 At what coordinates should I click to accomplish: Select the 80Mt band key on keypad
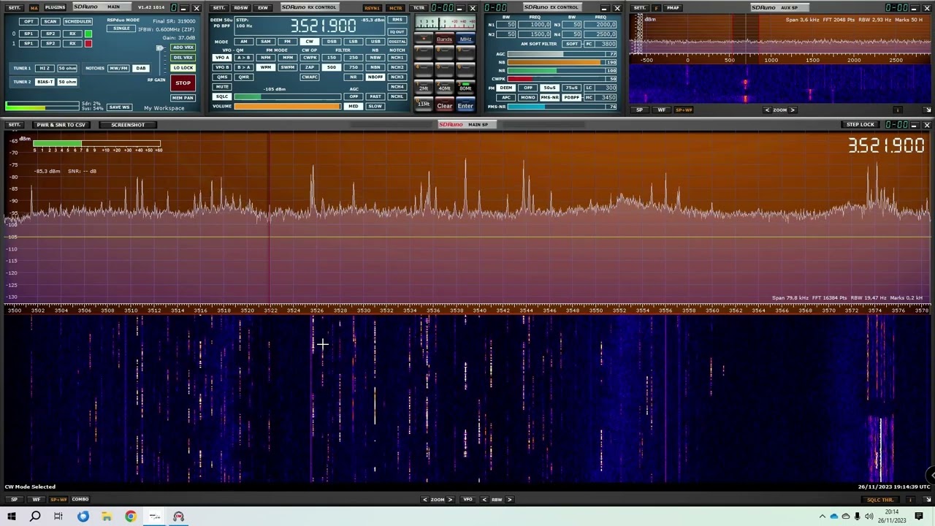pos(465,88)
